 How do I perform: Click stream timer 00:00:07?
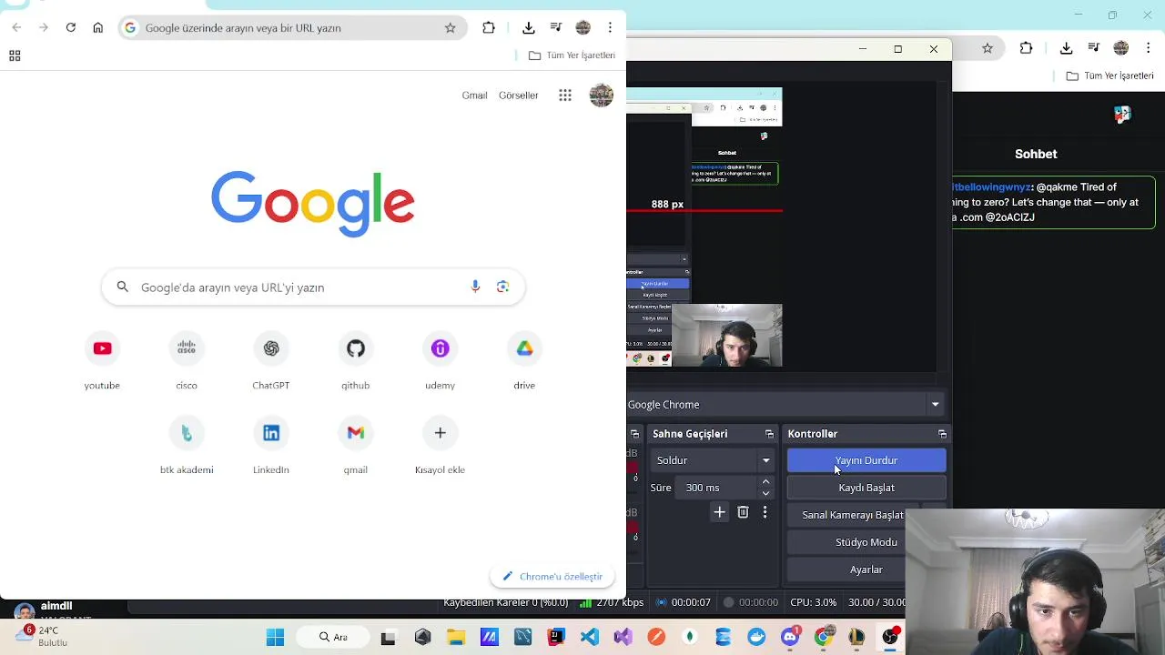click(x=690, y=602)
